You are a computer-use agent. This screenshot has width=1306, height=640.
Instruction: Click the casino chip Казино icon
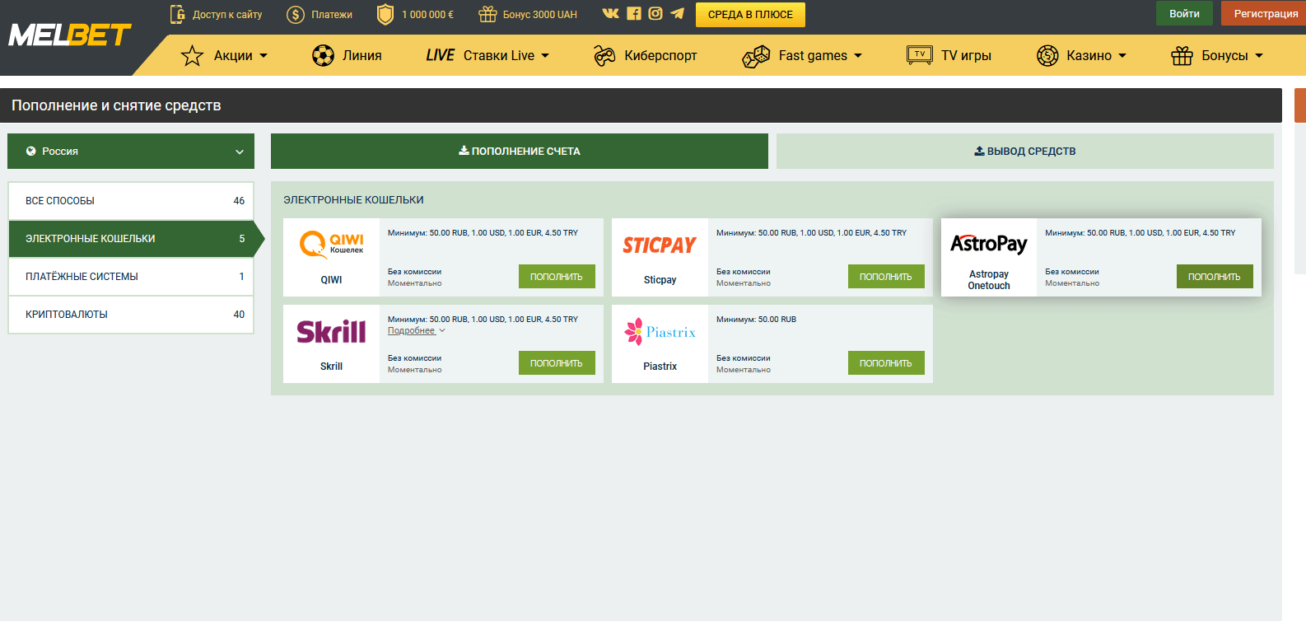pos(1047,55)
